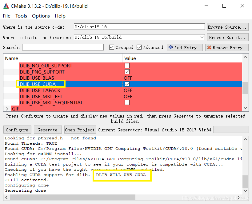Click the down arrow of the vertical scrollbar
This screenshot has height=204, width=252.
pos(246,108)
